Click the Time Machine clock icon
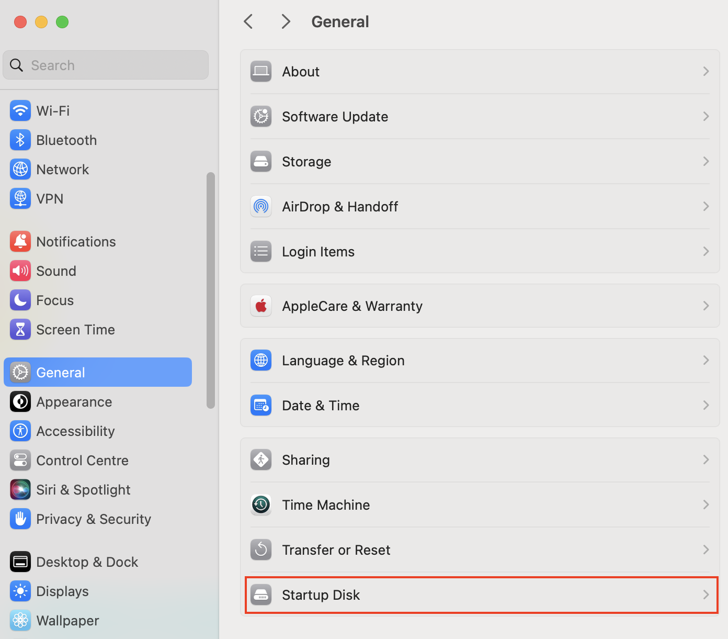728x639 pixels. 261,505
